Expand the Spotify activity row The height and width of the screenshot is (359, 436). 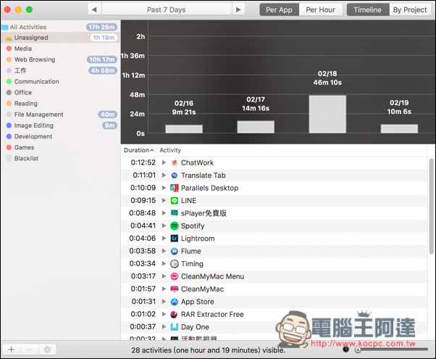coord(164,226)
